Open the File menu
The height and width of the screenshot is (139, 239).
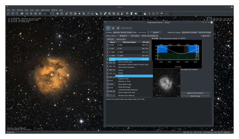click(8, 10)
